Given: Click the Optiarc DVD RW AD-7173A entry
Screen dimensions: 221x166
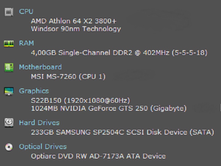Looking at the screenshot, I should pyautogui.click(x=98, y=156).
